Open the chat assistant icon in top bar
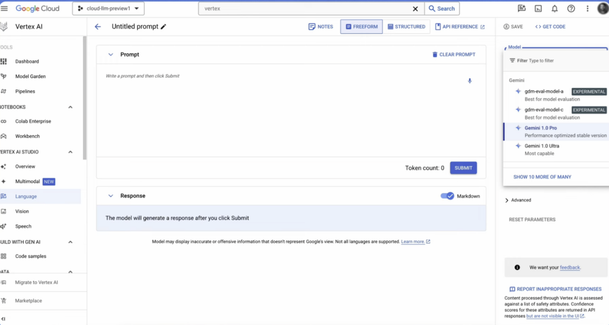 (522, 8)
